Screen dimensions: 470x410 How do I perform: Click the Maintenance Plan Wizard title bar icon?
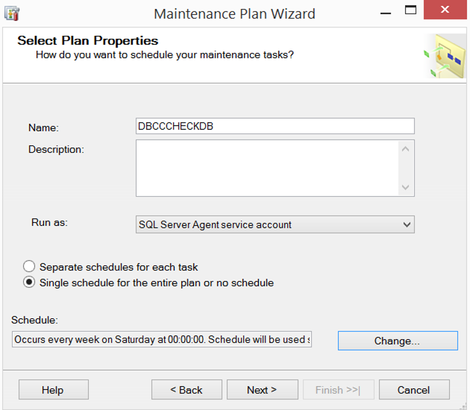coord(12,14)
